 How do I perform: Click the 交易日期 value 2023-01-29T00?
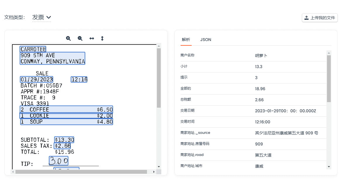(x=285, y=111)
